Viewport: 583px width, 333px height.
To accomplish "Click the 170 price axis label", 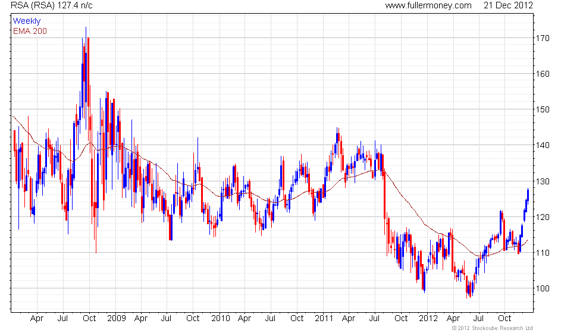I will (543, 38).
